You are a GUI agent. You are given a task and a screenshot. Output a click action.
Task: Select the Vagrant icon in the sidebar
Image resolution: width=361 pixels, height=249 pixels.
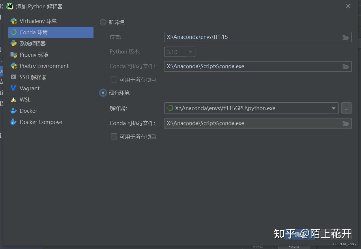[x=14, y=88]
